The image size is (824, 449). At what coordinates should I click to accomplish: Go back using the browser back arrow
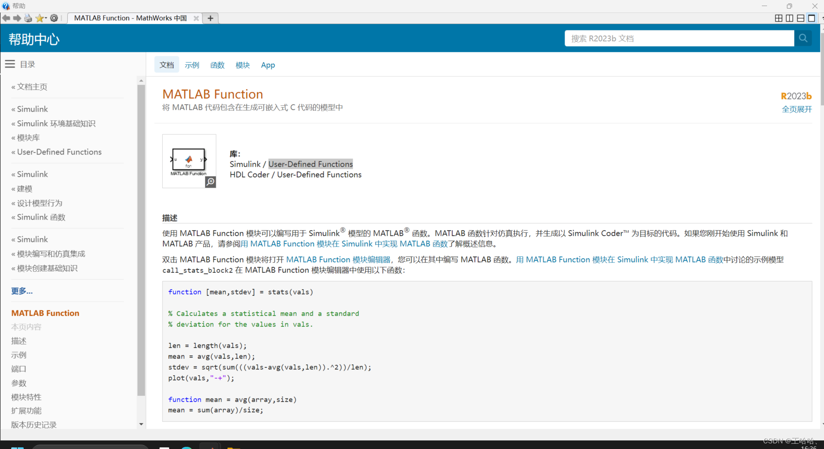click(x=6, y=18)
